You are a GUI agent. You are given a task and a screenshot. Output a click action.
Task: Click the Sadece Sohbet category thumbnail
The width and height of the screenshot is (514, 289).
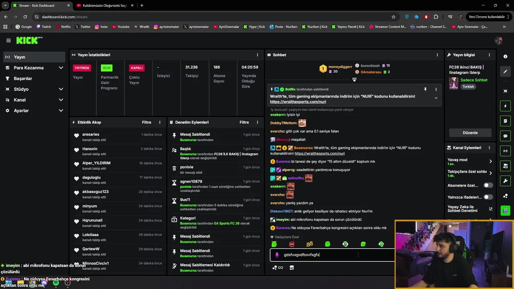(x=454, y=83)
